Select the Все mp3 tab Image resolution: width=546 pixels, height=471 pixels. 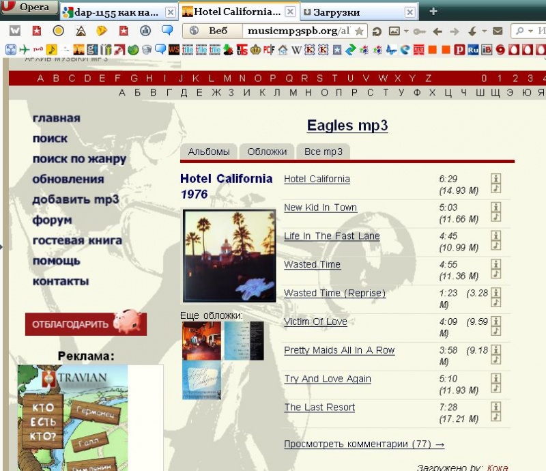click(324, 152)
